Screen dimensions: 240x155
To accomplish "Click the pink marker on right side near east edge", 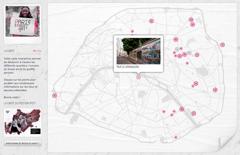I will pyautogui.click(x=215, y=90).
